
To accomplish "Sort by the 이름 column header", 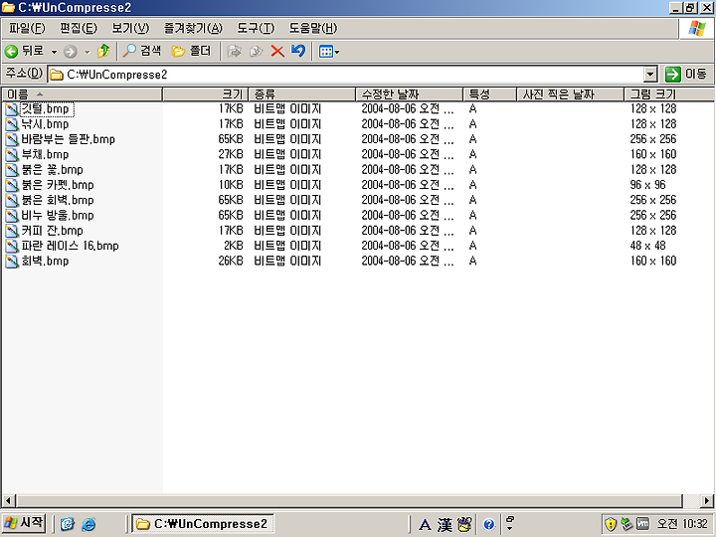I will coord(82,94).
